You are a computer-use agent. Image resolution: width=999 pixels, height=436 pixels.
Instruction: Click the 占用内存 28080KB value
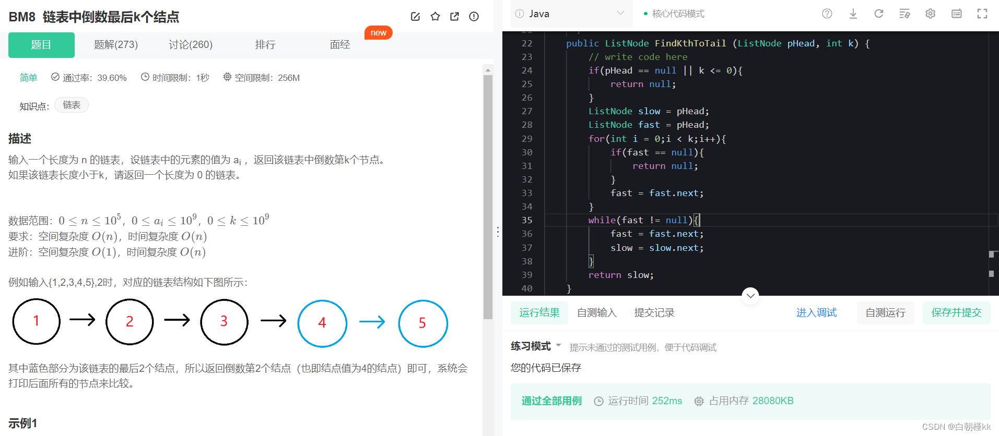coord(744,401)
